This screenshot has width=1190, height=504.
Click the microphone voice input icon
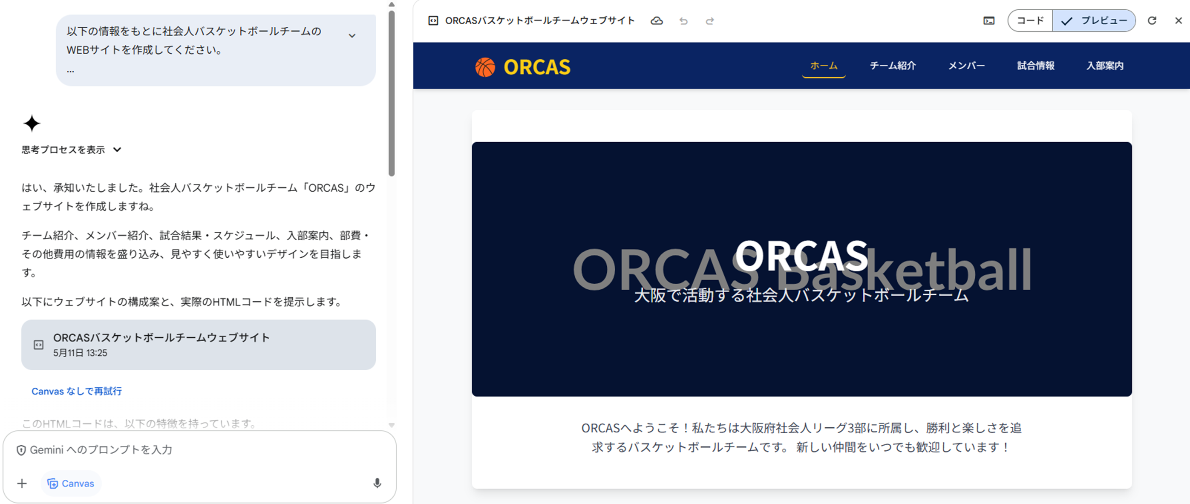(x=377, y=483)
